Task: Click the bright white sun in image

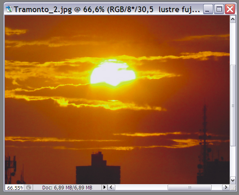Action: [113, 73]
